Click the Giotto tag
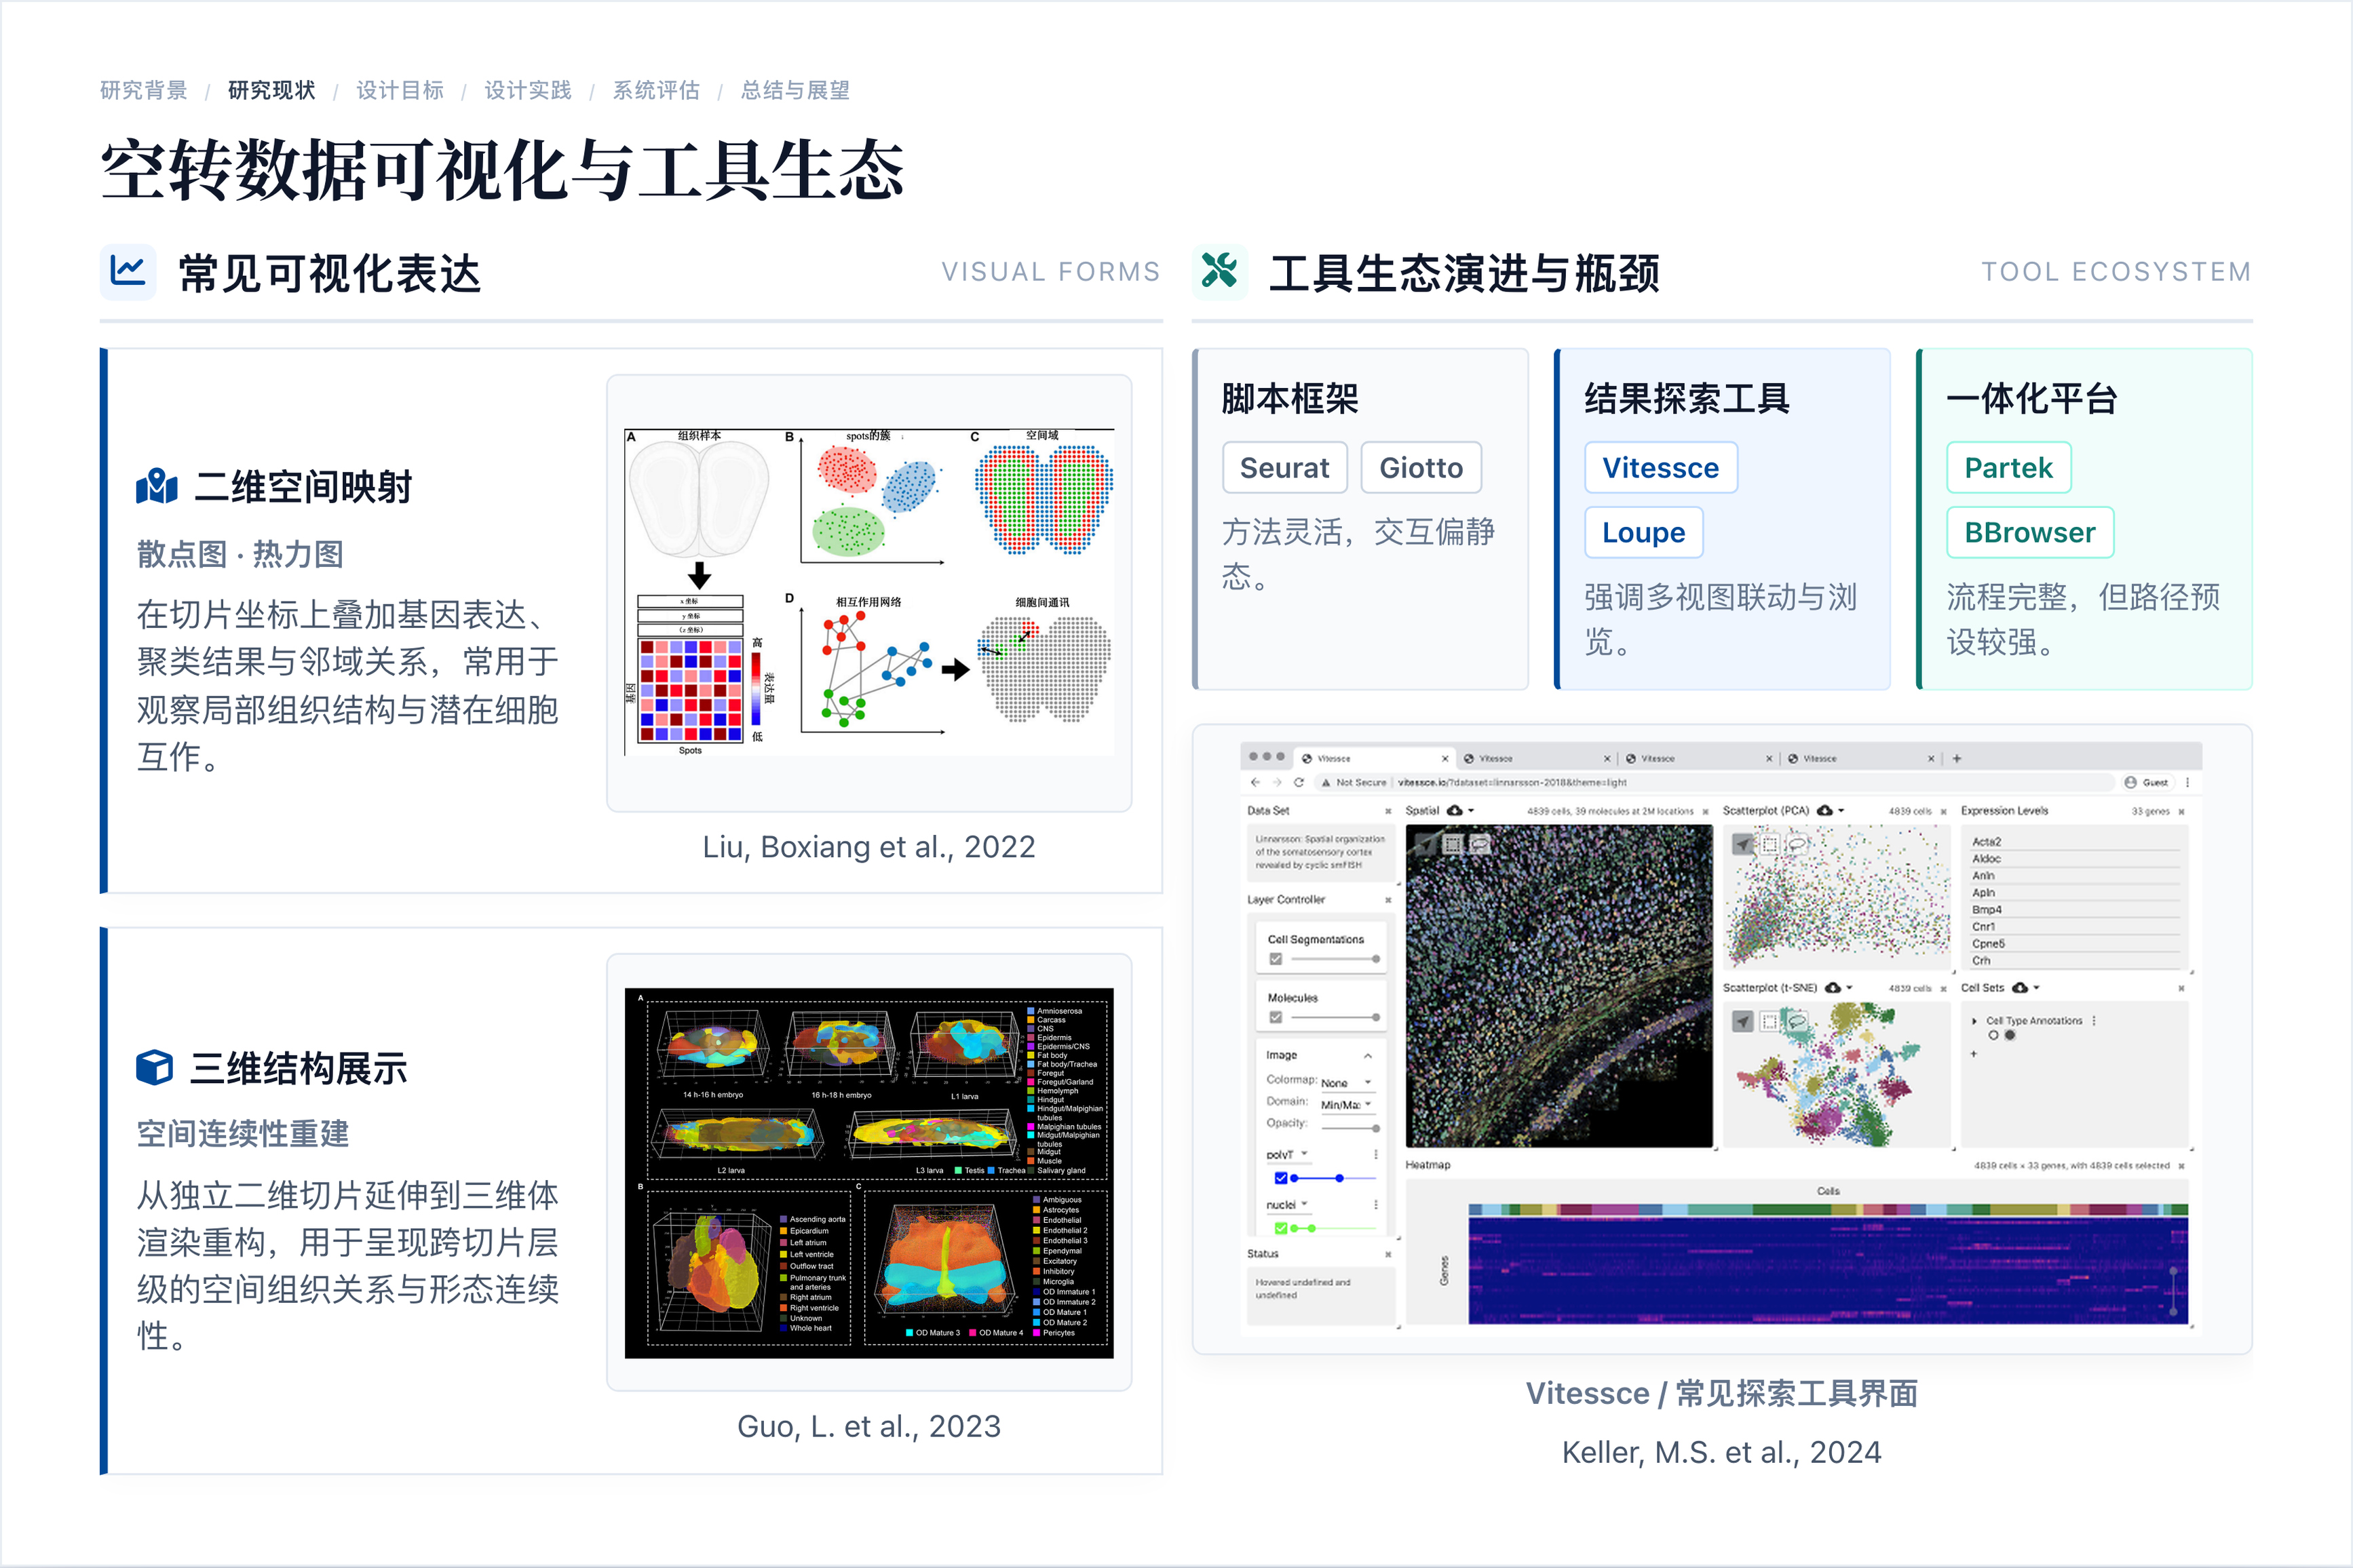This screenshot has height=1568, width=2353. (x=1421, y=467)
